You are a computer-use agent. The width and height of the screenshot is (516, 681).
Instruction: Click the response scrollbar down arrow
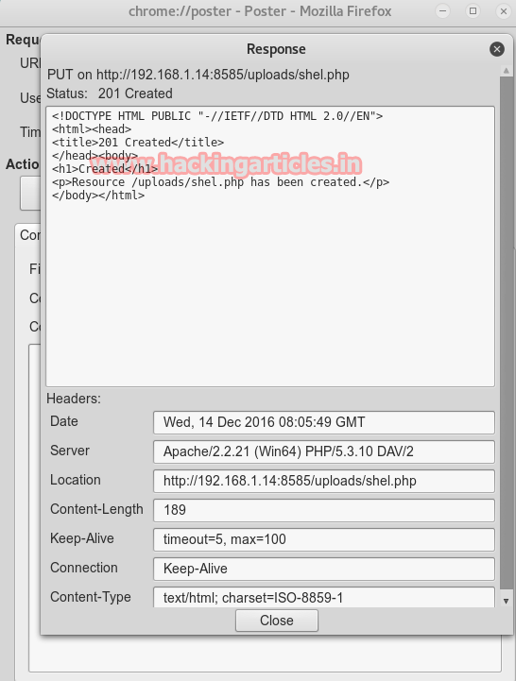(x=506, y=601)
